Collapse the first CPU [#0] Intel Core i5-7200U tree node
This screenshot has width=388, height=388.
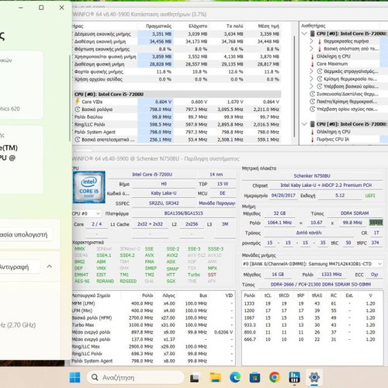[304, 33]
